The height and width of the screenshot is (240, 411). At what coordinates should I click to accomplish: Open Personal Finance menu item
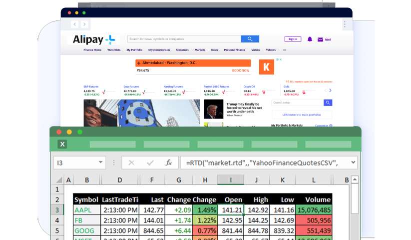235,50
